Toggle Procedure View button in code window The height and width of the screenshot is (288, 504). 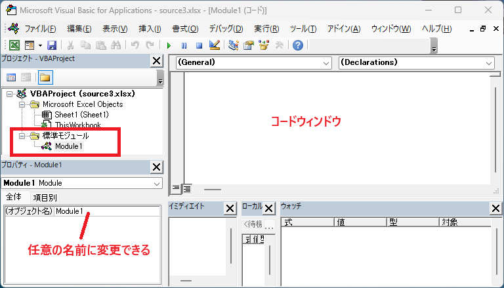click(175, 189)
